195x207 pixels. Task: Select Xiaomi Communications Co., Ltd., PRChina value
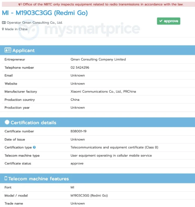point(103,91)
